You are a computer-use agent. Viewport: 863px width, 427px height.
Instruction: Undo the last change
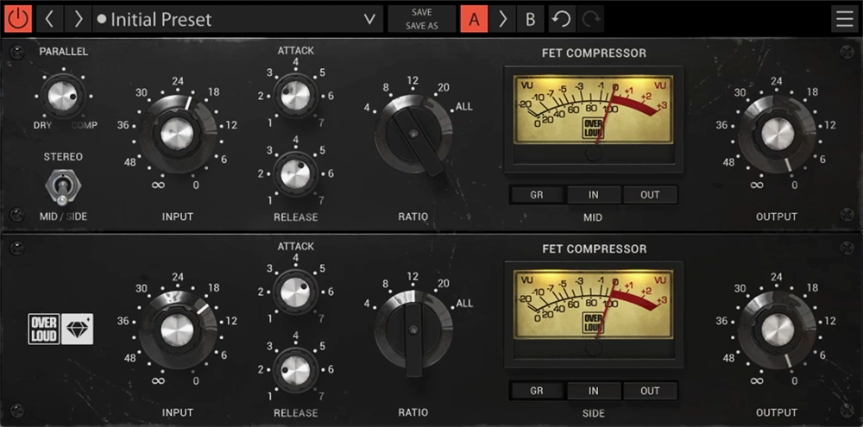click(562, 19)
